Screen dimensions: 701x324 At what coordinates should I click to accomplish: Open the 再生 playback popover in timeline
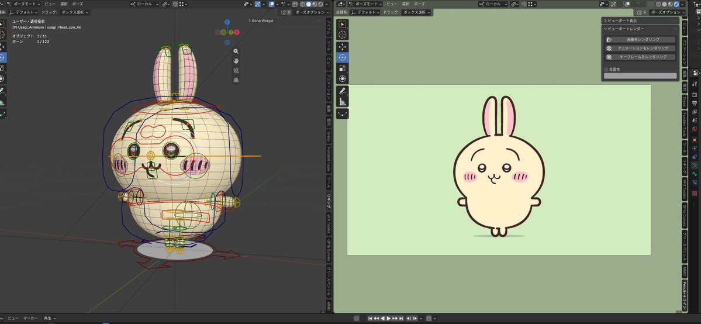(x=49, y=318)
